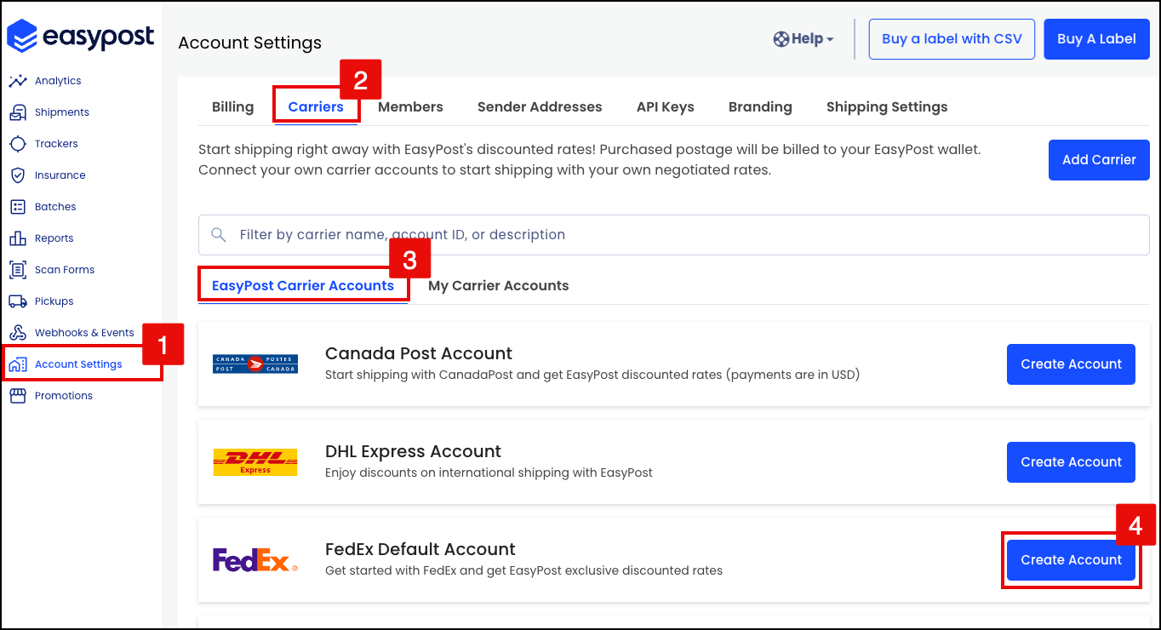Open Insurance section

pos(60,175)
